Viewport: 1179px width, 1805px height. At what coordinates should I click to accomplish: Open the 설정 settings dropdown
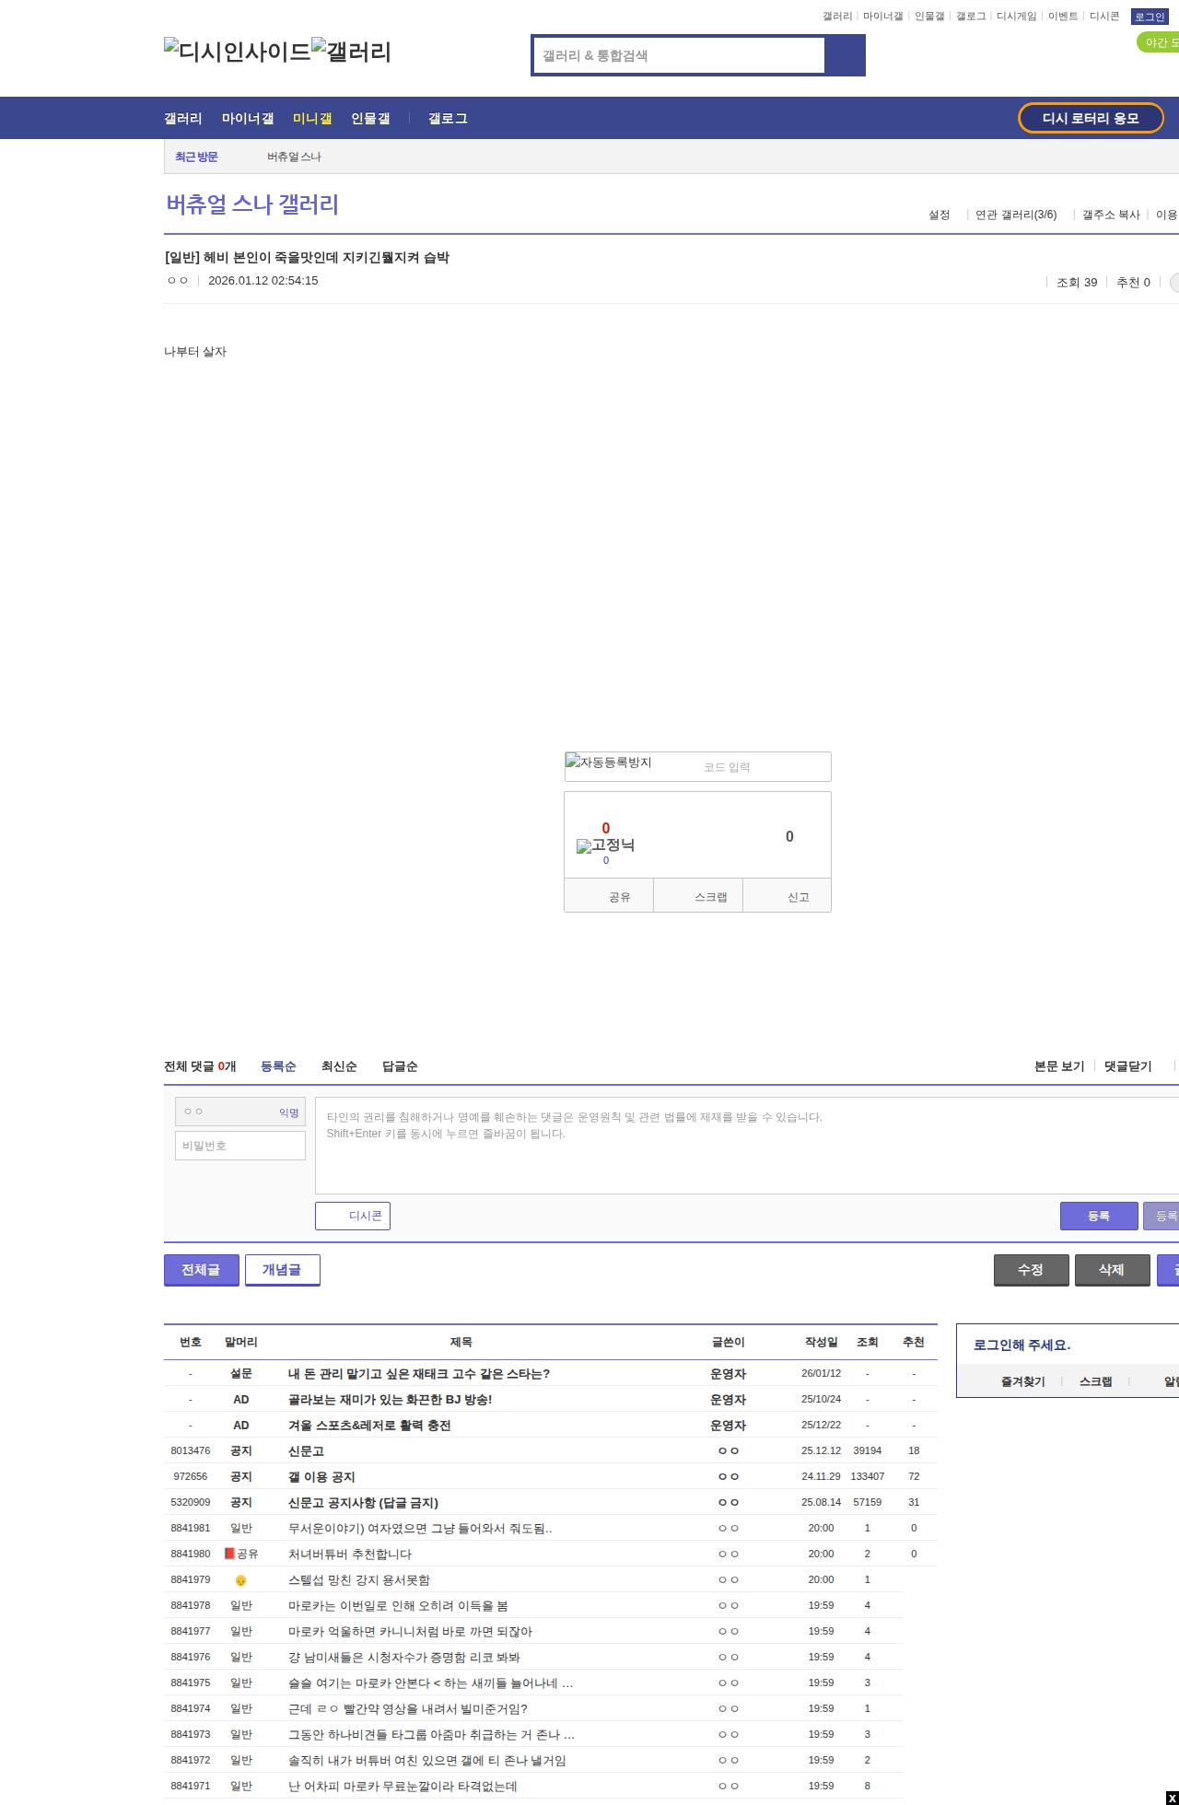click(940, 215)
